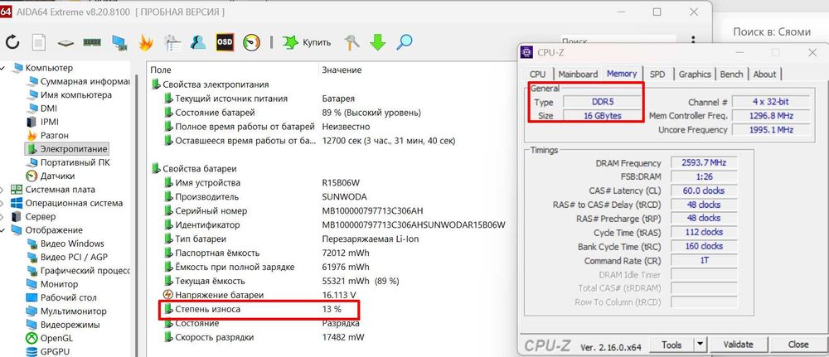Click the checklist audit toolbar icon
Image resolution: width=829 pixels, height=357 pixels.
(172, 42)
